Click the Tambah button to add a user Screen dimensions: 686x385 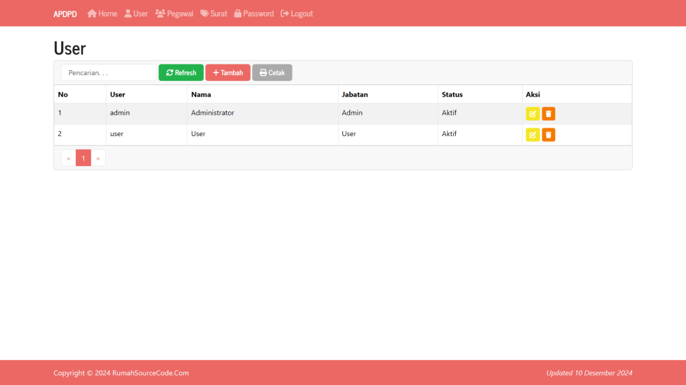point(228,73)
